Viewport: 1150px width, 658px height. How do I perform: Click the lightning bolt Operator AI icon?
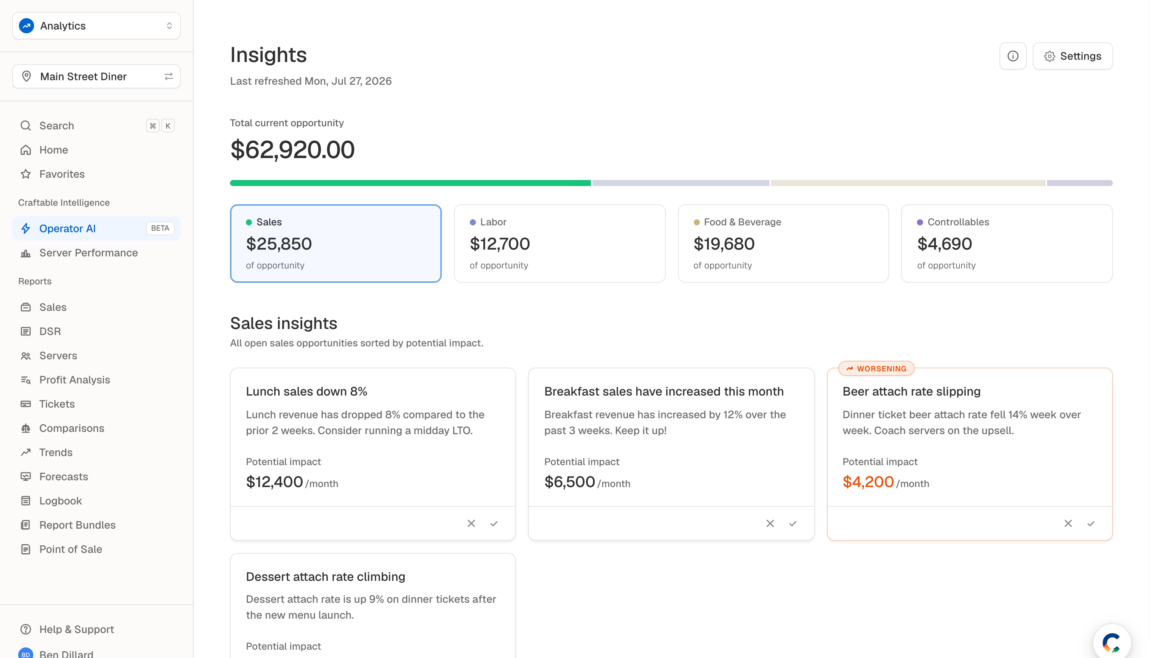click(x=26, y=229)
